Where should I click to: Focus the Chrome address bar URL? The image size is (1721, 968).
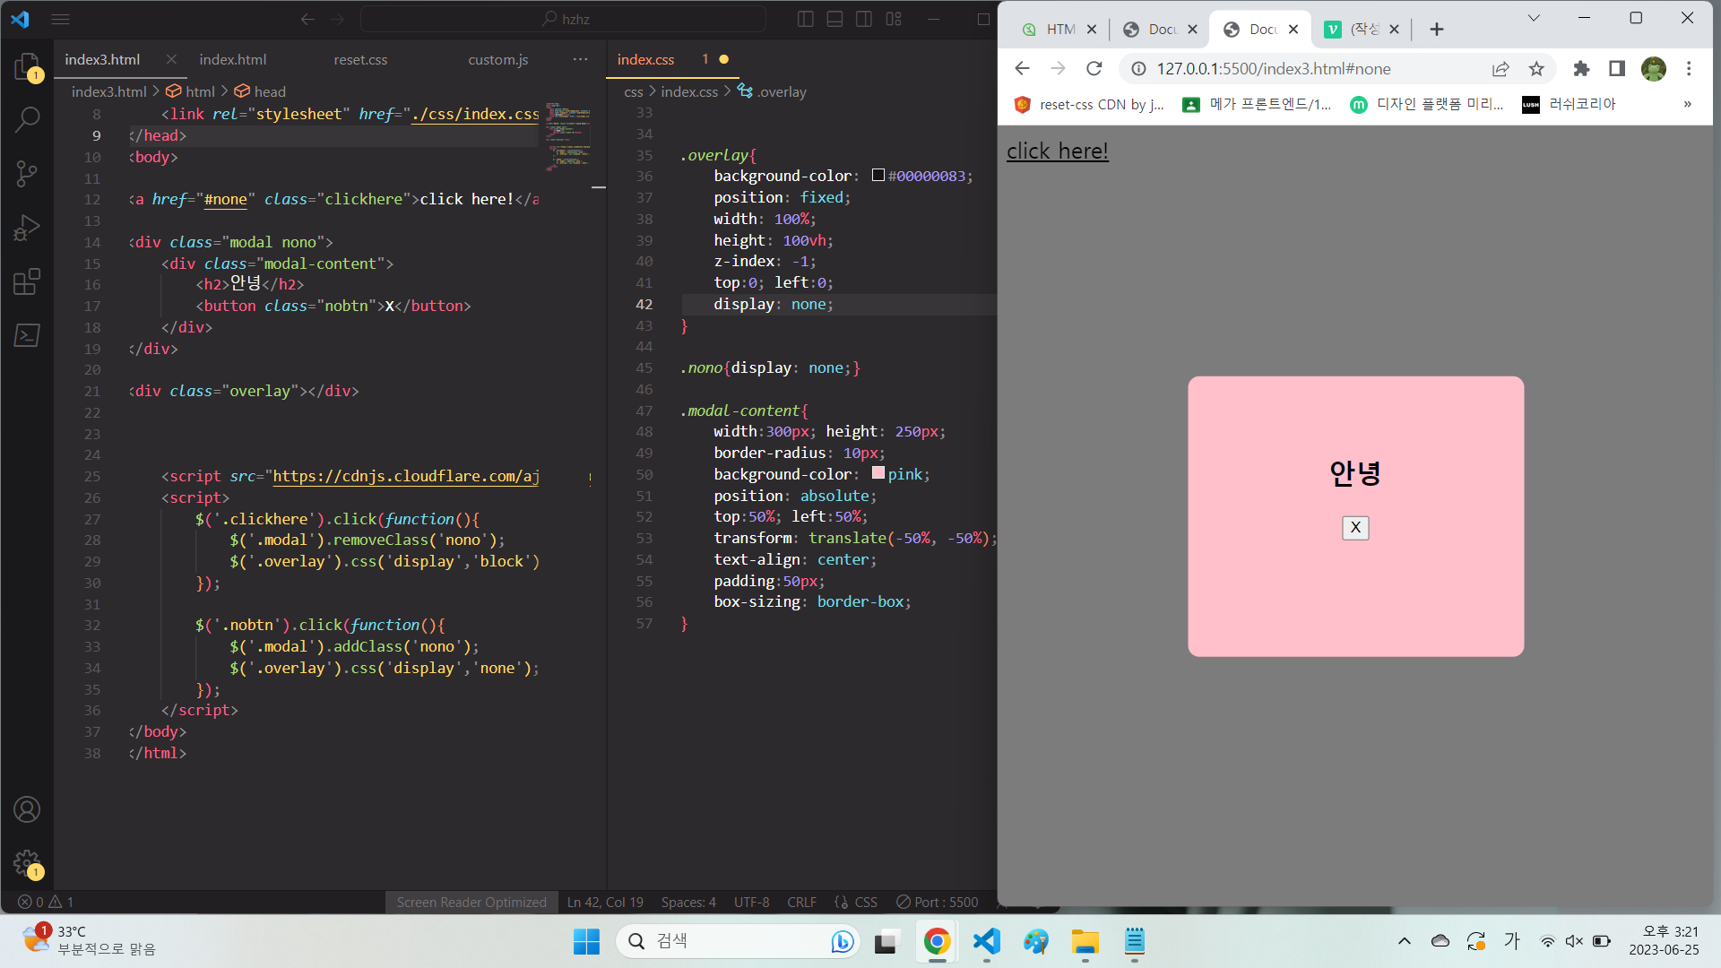pos(1273,69)
